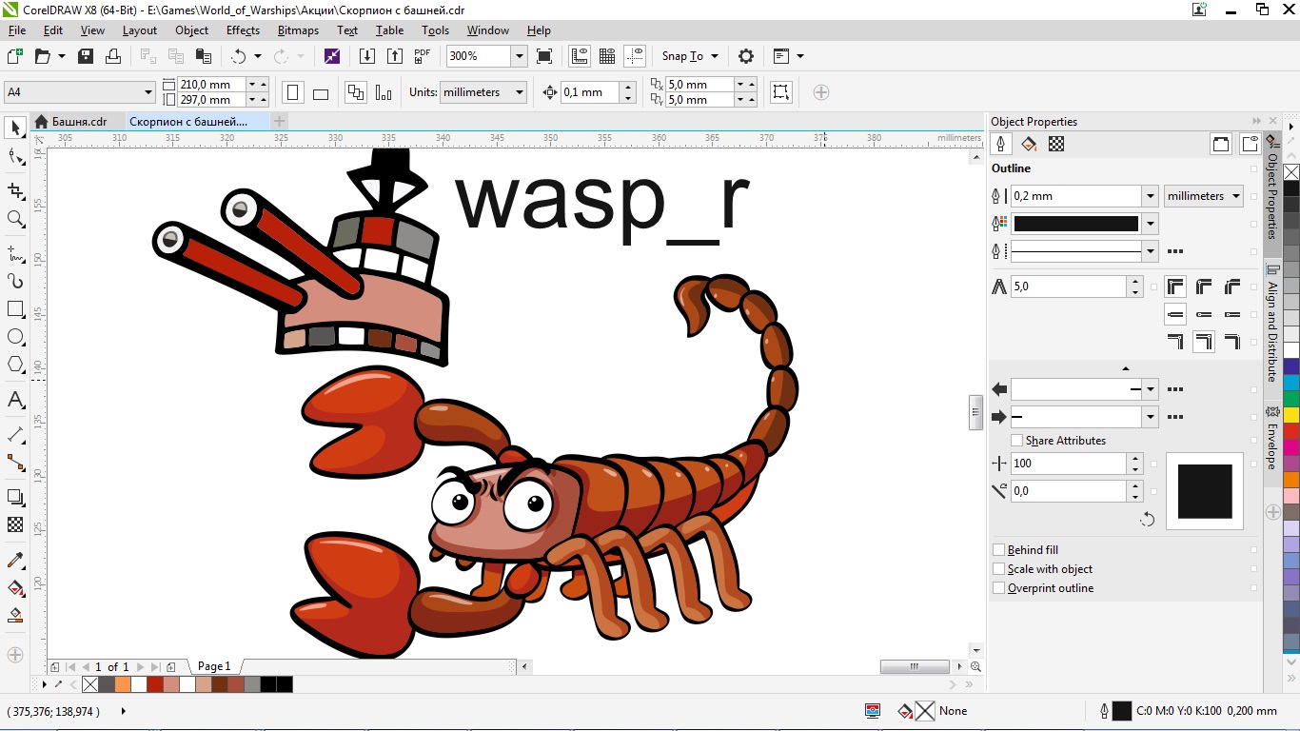
Task: Select the Text tool
Action: click(15, 400)
